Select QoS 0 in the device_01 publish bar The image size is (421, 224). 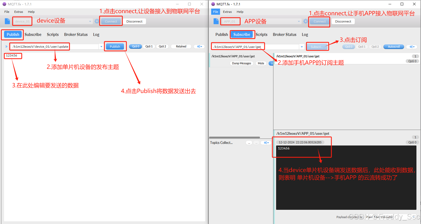point(136,46)
